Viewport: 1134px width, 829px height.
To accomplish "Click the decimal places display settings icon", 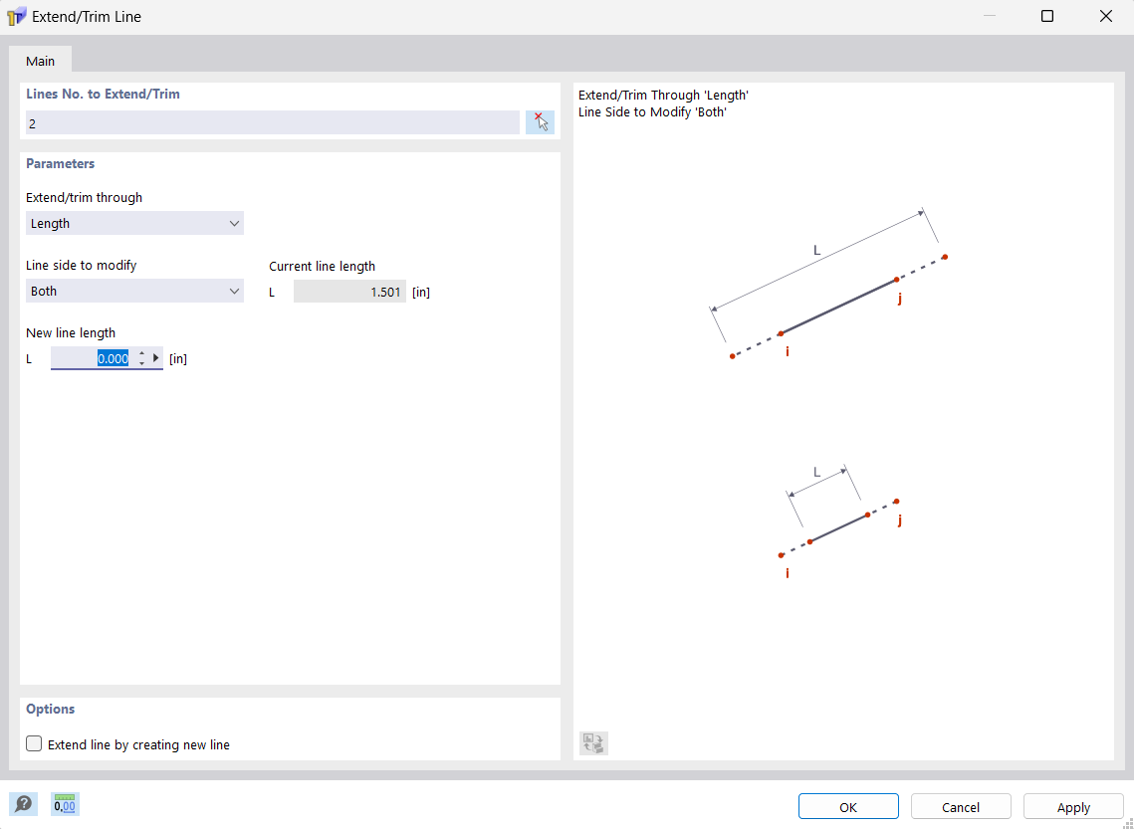I will click(x=64, y=803).
